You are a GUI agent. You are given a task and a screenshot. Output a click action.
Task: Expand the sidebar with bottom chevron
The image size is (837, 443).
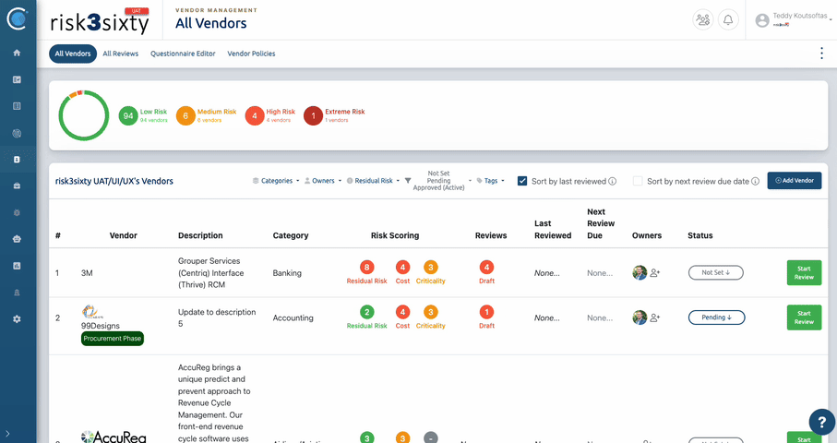[7, 434]
